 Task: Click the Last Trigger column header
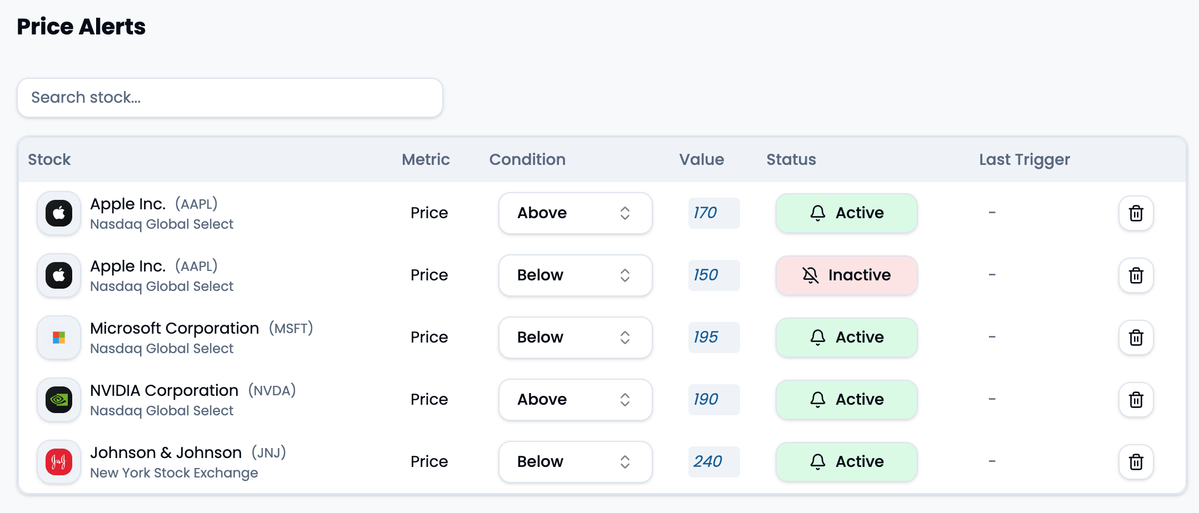[1024, 160]
